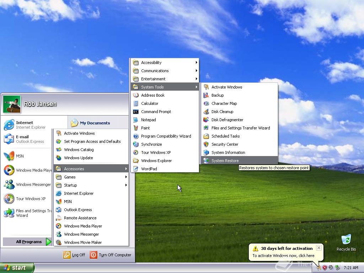Open pinned E-mail Outlook Express entry
Screen dimensions: 364x273
tap(26, 139)
